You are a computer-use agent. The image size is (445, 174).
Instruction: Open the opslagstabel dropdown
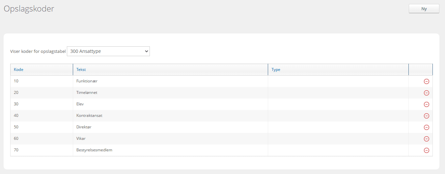[x=108, y=51]
